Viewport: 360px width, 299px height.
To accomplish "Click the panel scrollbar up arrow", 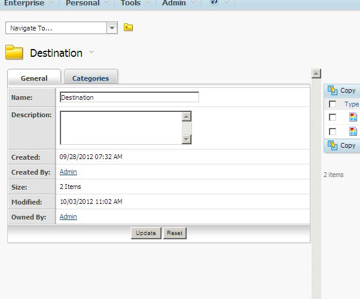I will tap(316, 74).
